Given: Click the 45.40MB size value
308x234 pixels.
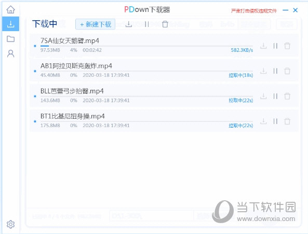Looking at the screenshot, I should (50, 75).
